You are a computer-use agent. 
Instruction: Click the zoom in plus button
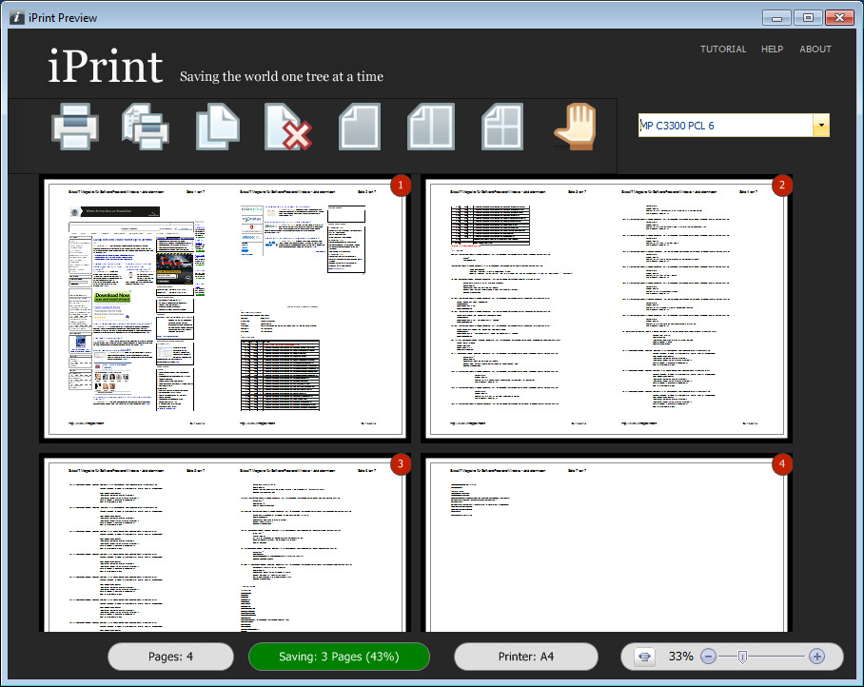(x=816, y=657)
